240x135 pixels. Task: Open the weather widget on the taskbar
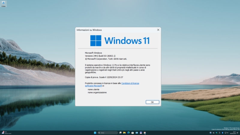[7, 133]
